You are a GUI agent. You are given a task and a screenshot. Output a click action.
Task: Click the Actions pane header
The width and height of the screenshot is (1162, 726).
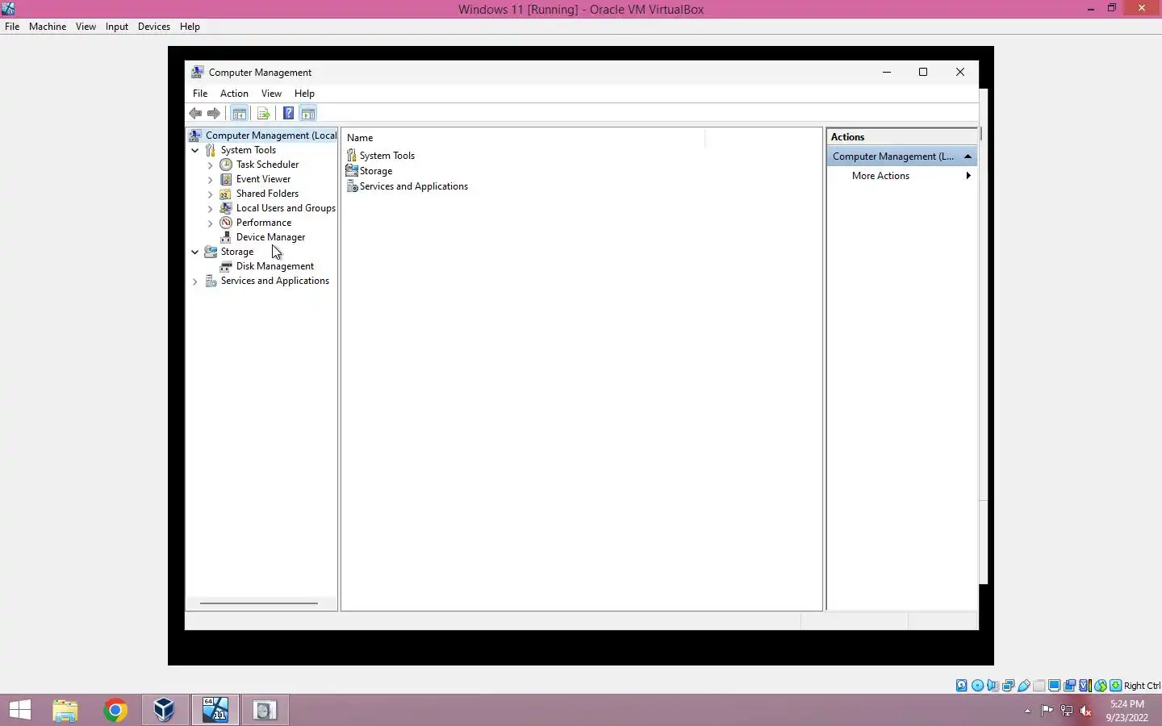tap(902, 137)
